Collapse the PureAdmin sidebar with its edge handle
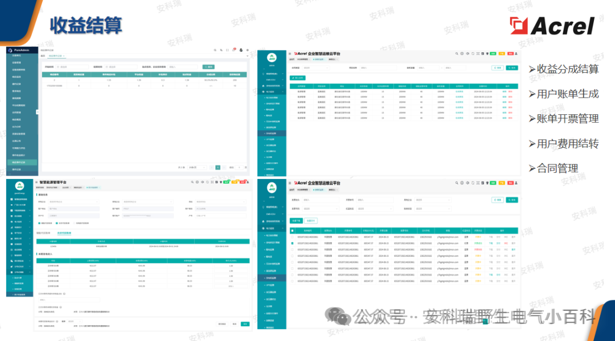Screen dimensions: 615x341 [x=37, y=112]
